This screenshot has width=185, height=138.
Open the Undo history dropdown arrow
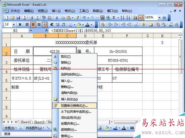click(88, 18)
